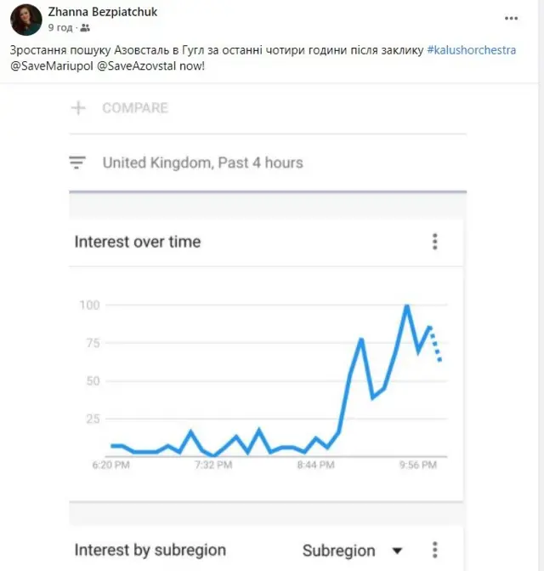Click the post audience icon beside timestamp
Viewport: 544px width, 571px height.
[85, 27]
